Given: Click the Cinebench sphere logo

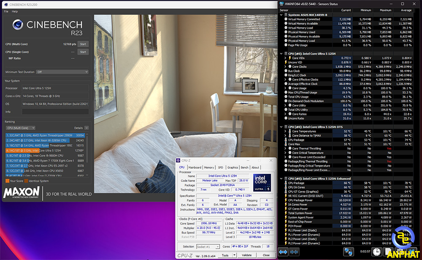Looking at the screenshot, I should coord(18,25).
